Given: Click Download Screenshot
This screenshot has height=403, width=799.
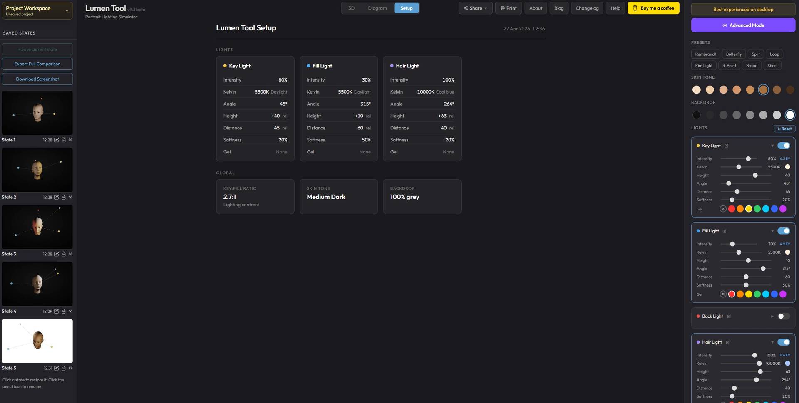Looking at the screenshot, I should pyautogui.click(x=37, y=79).
